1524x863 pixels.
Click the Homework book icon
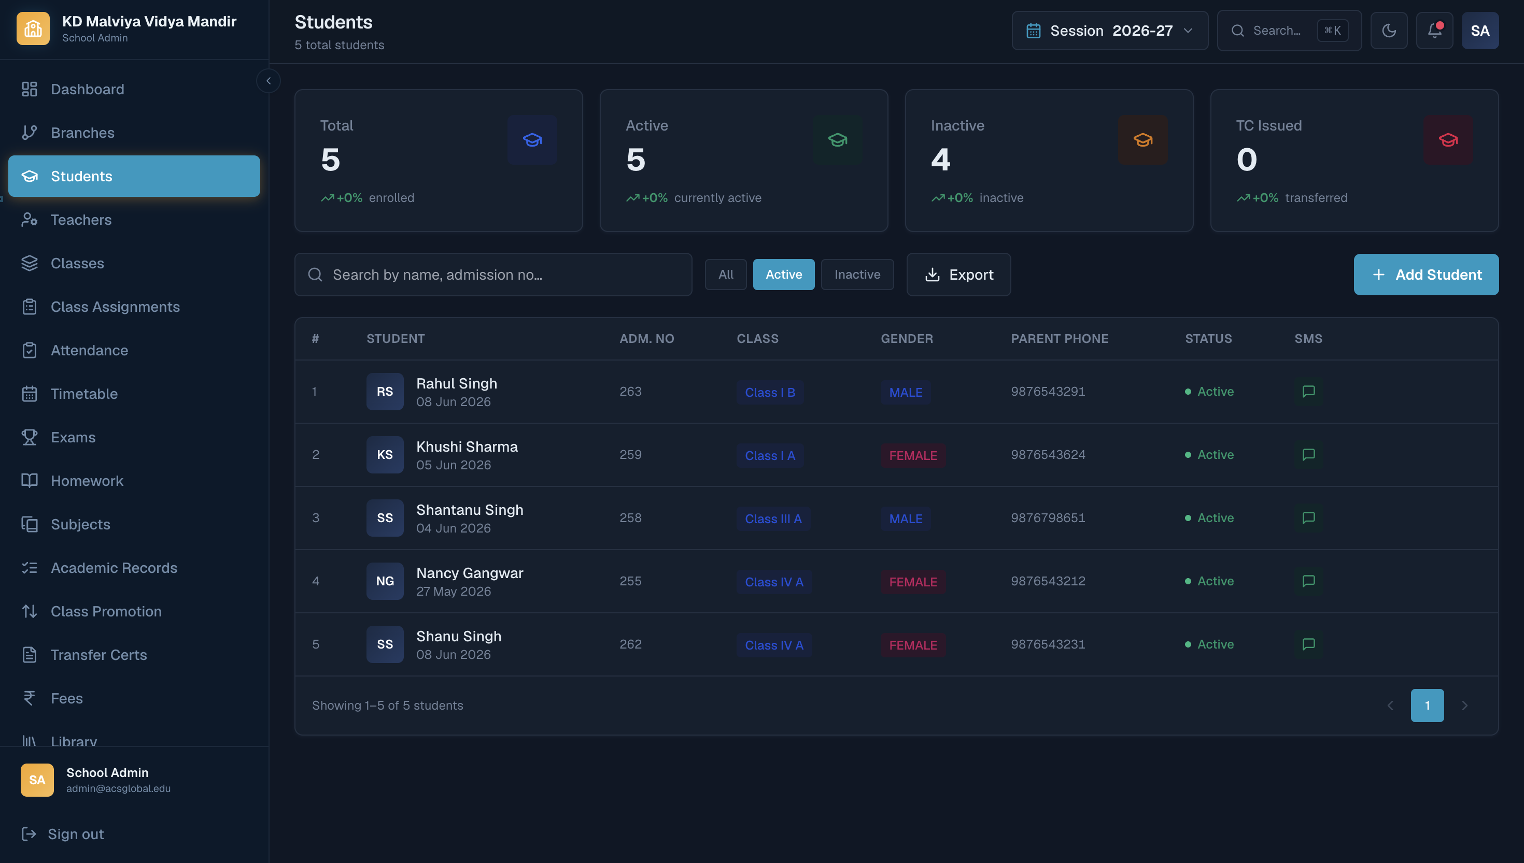pos(29,481)
